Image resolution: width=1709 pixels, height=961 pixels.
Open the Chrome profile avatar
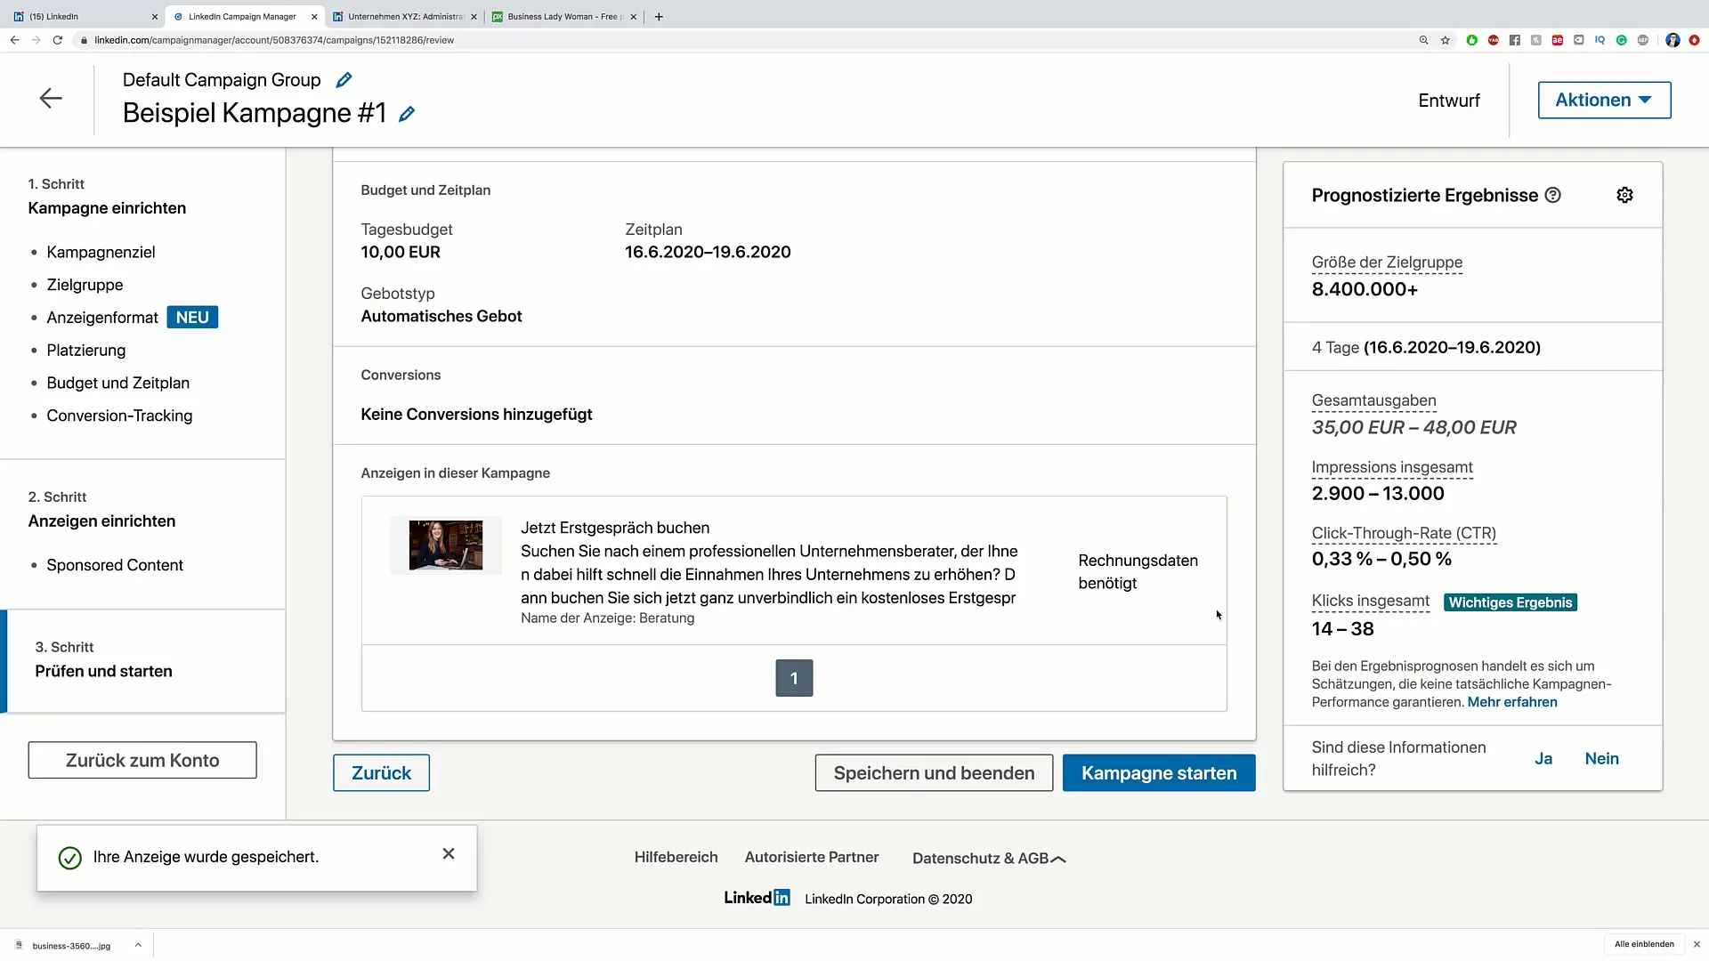[1673, 40]
